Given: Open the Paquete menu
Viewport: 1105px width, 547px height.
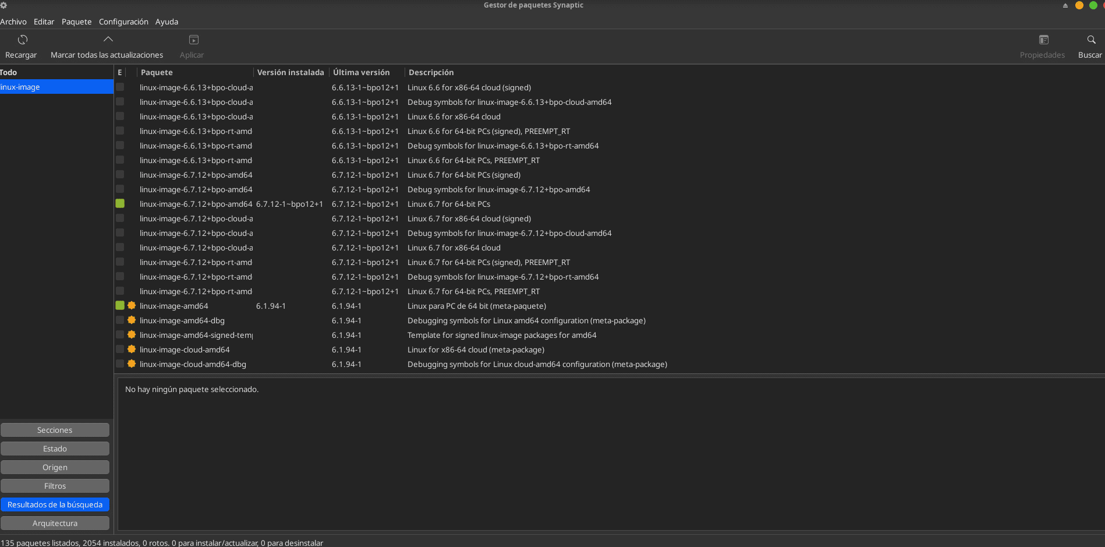Looking at the screenshot, I should (76, 22).
